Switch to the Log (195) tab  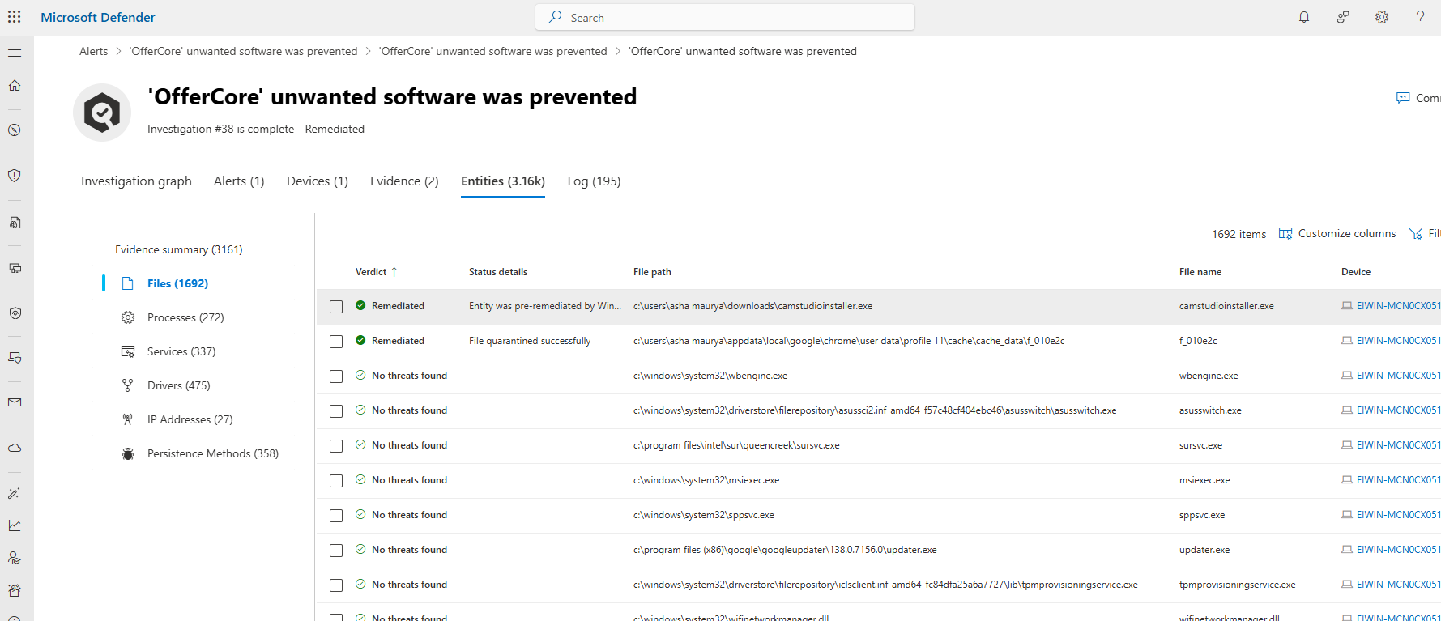(594, 181)
